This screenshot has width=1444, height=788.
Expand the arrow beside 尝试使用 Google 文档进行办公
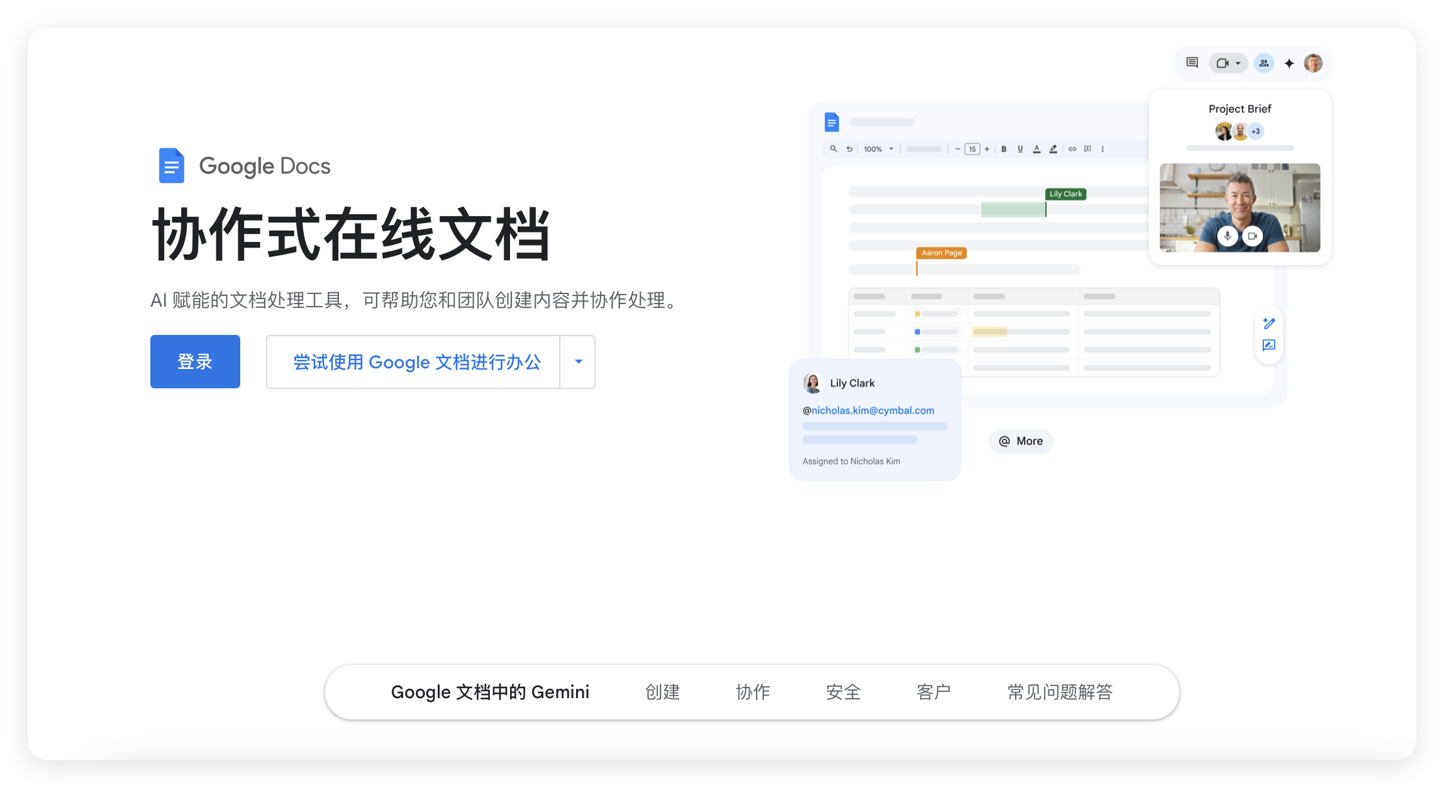[578, 362]
